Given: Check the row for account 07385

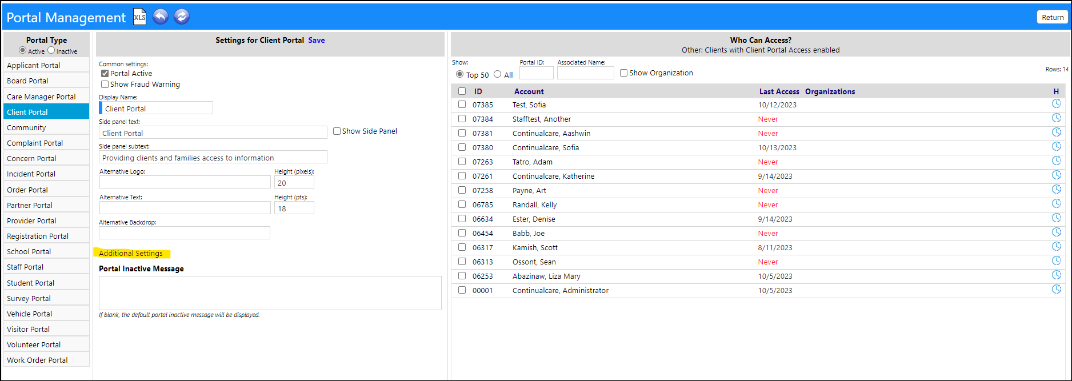Looking at the screenshot, I should point(462,105).
